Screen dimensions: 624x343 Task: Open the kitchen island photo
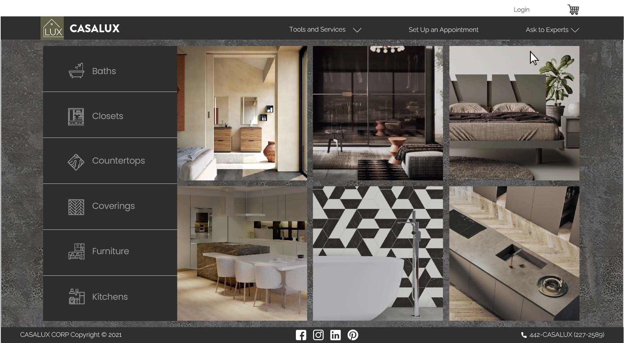(x=242, y=253)
